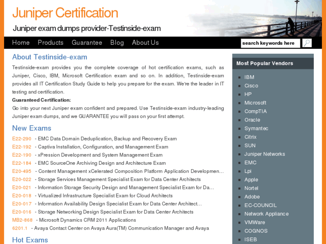Select IBM in Most Popular Vendors
This screenshot has width=326, height=244.
click(249, 77)
